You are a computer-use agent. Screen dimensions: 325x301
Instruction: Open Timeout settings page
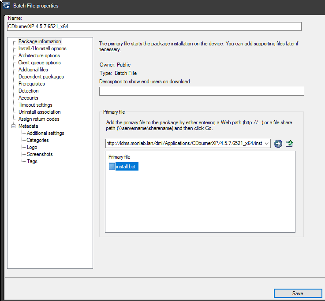tap(35, 105)
